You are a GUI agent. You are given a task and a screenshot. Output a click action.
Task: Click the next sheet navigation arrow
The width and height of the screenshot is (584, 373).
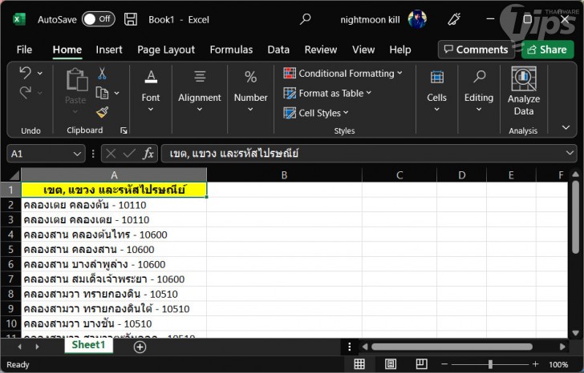[37, 347]
